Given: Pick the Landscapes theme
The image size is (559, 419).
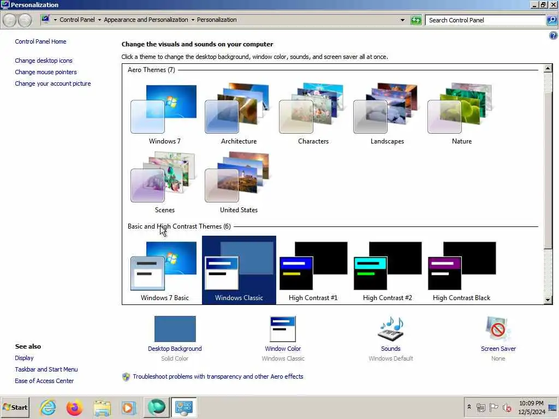Looking at the screenshot, I should pyautogui.click(x=387, y=113).
